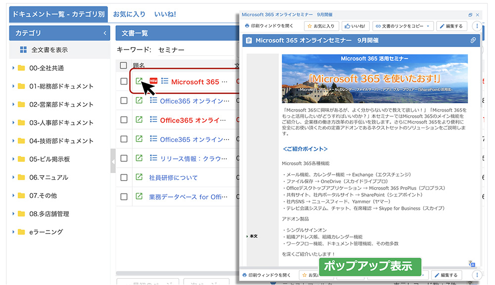
Task: Click the Microsoft 365 活用セミナー banner image
Action: pos(375,79)
